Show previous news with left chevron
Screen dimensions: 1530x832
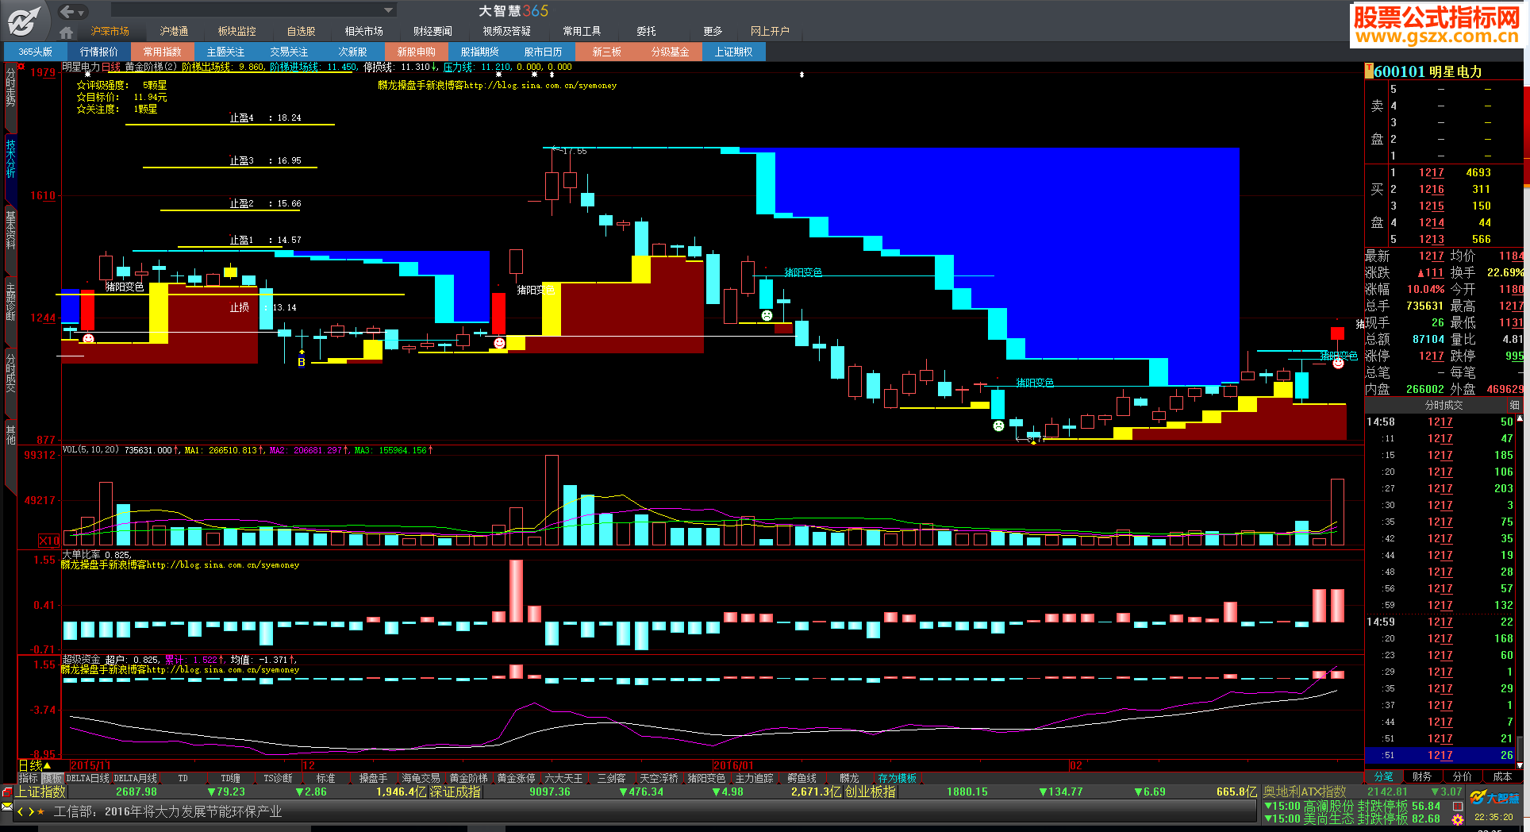point(21,812)
